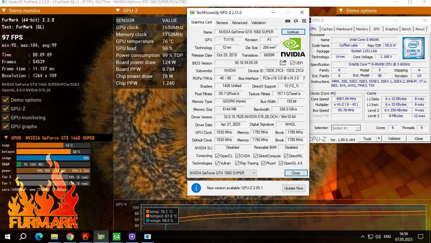Export BIOS using the share arrow icon
The width and height of the screenshot is (431, 243).
(283, 63)
